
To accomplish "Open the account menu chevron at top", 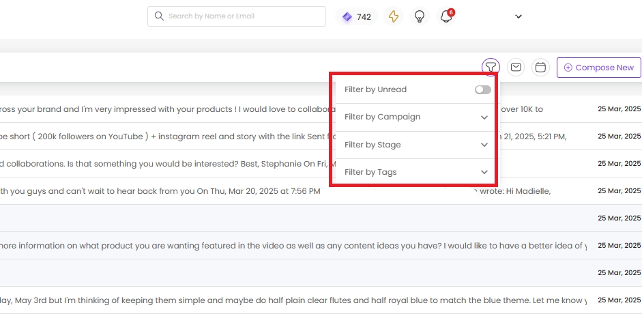I will pyautogui.click(x=519, y=16).
